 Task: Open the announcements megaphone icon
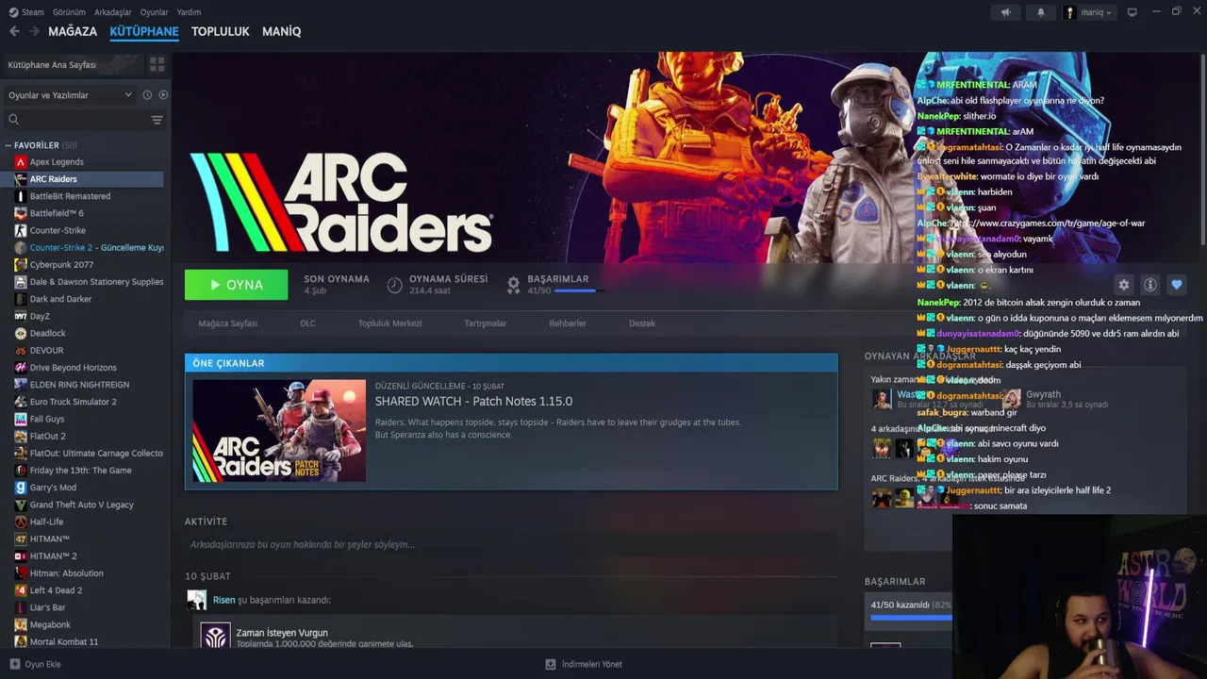click(x=1005, y=12)
